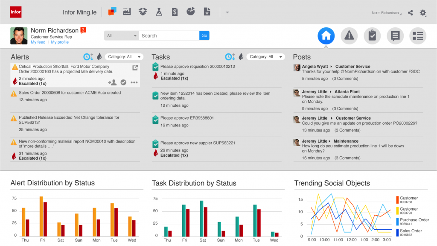Open the pie chart analytics icon

[x=191, y=12]
